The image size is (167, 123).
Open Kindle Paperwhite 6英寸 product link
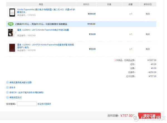(46, 11)
